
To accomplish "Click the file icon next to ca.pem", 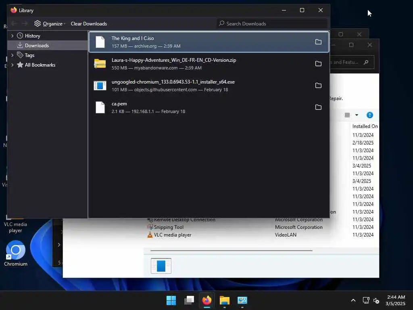I will (x=100, y=107).
